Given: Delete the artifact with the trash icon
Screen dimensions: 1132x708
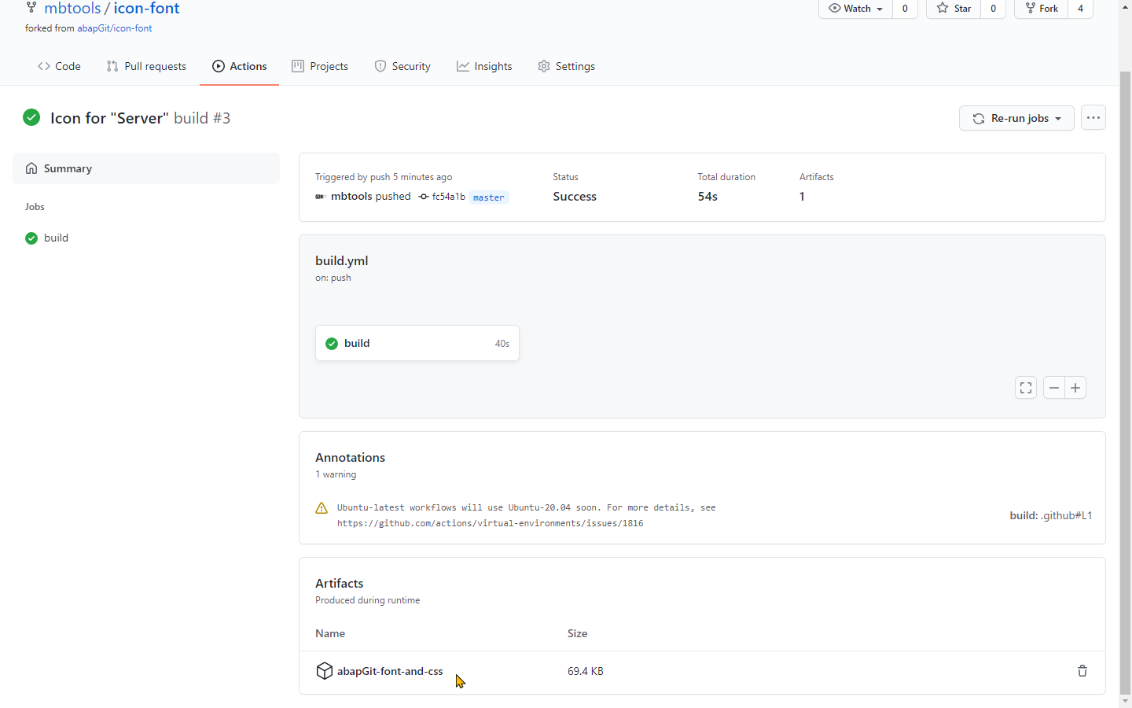Looking at the screenshot, I should point(1082,671).
